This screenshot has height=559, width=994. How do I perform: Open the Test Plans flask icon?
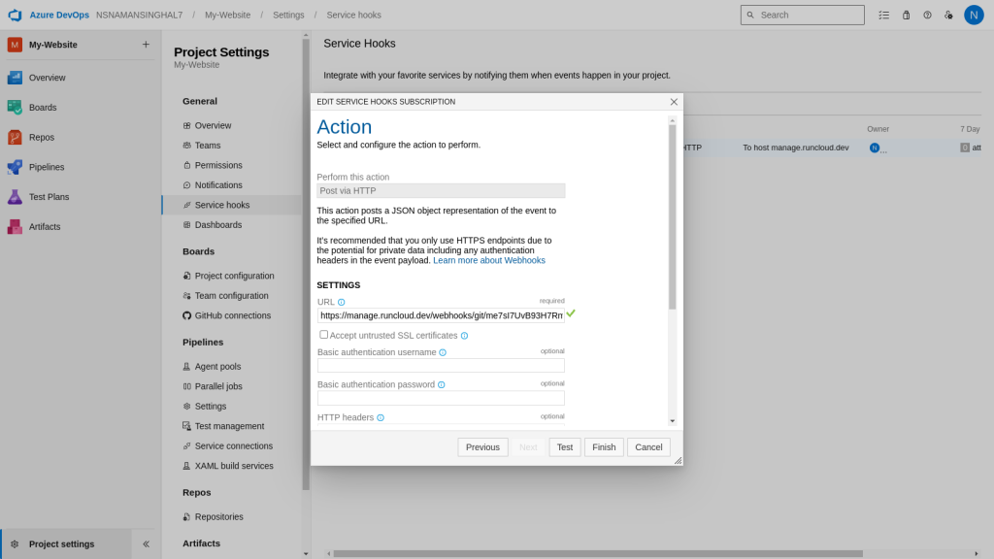click(15, 196)
